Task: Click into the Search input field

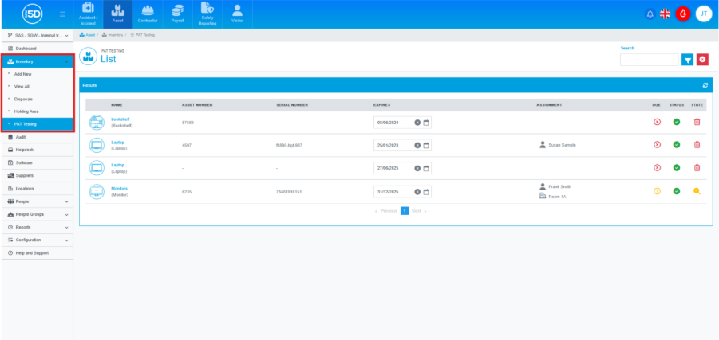Action: coord(649,60)
